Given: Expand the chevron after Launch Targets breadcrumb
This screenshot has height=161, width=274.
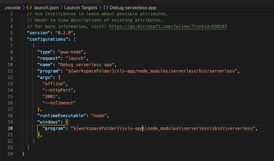Looking at the screenshot, I should (100, 8).
